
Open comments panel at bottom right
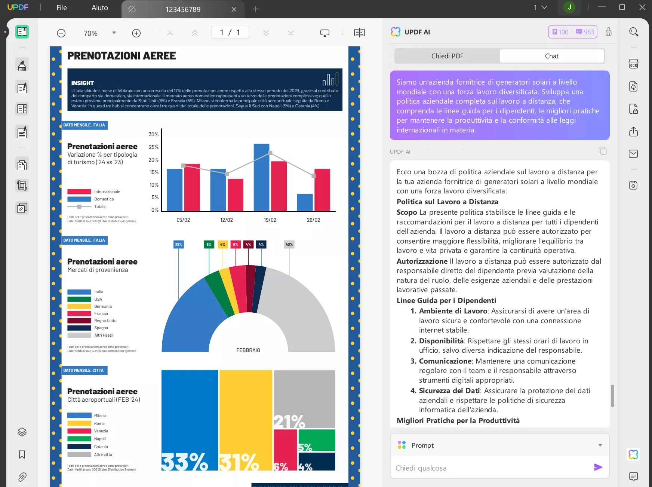pos(634,477)
